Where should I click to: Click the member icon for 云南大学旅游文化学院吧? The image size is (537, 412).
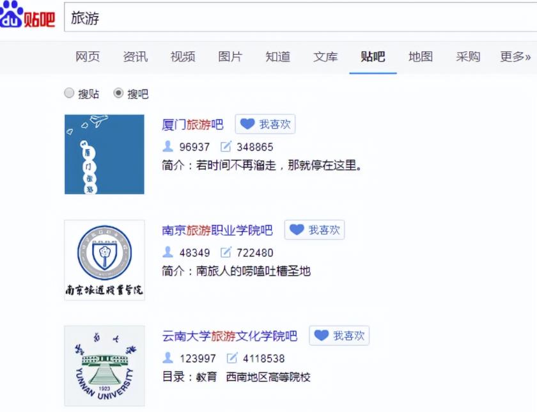coord(168,358)
